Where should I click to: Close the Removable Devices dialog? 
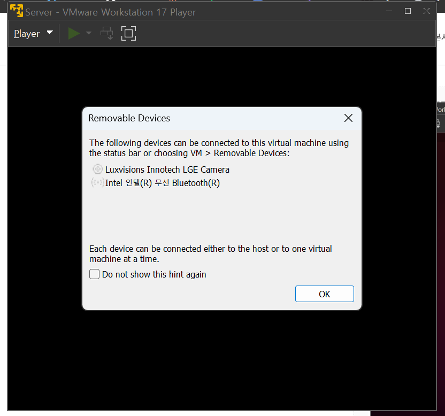click(348, 118)
